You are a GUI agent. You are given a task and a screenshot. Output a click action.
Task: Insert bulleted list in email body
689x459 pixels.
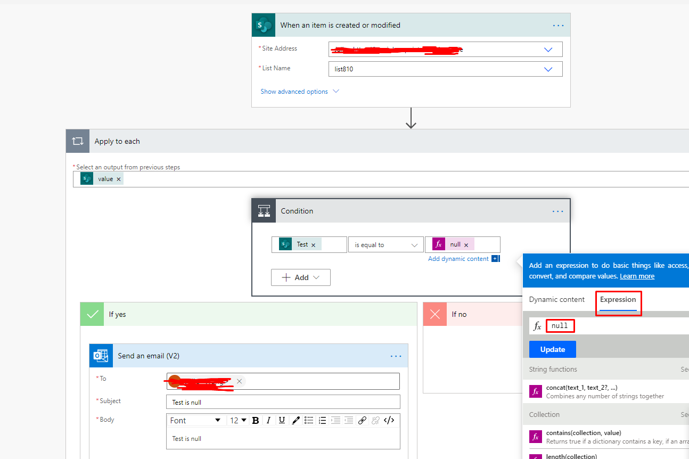point(309,420)
